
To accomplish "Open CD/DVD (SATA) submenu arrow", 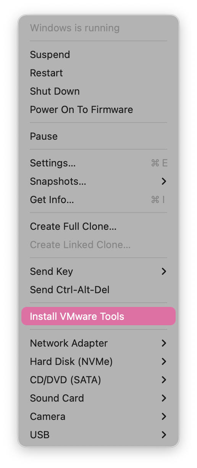I will (164, 380).
